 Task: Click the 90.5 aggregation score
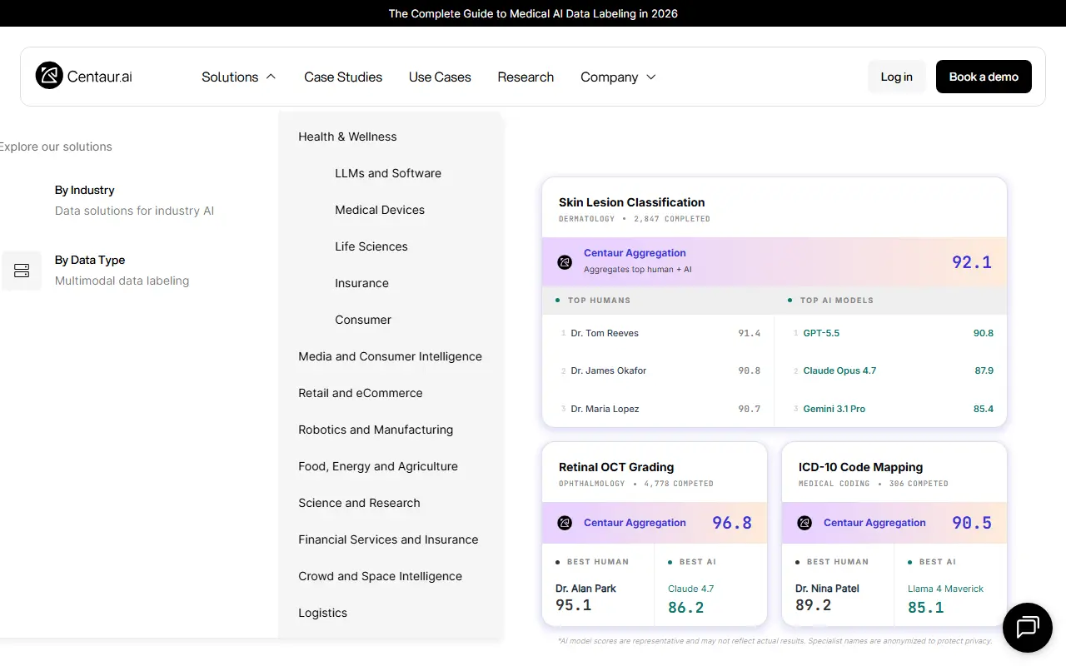point(972,523)
